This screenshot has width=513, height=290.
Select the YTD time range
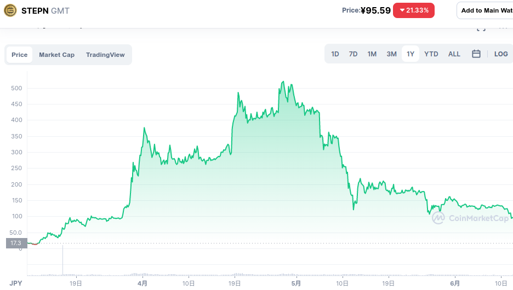pyautogui.click(x=431, y=54)
